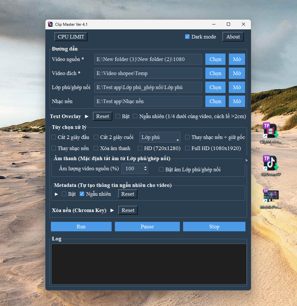Click "Chọn" next to Video nguồn
Image resolution: width=297 pixels, height=306 pixels.
[215, 59]
